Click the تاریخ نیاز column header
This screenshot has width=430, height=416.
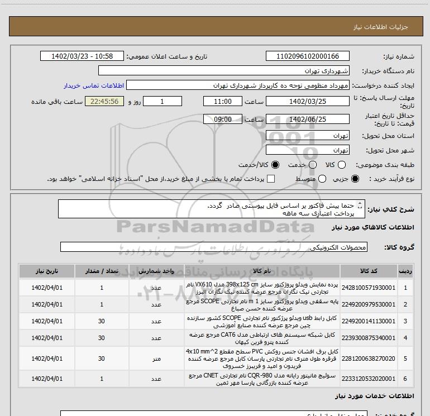coord(47,271)
